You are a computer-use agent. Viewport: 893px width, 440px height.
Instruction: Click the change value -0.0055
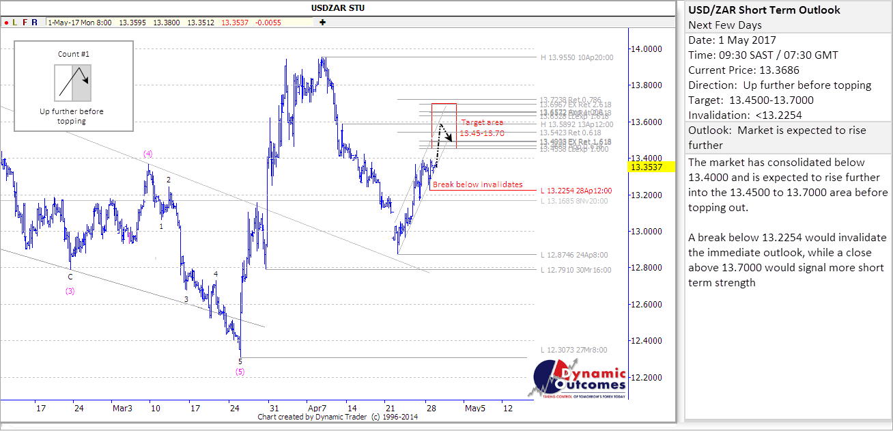(268, 22)
